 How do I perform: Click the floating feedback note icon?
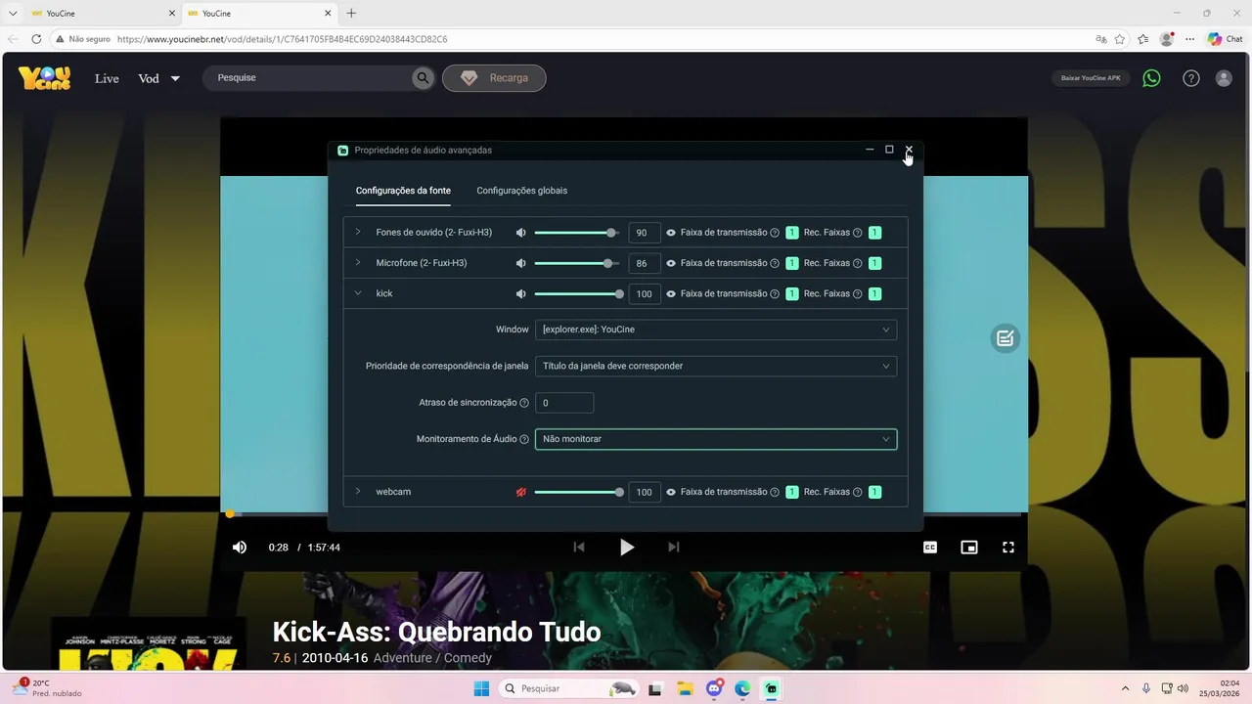(x=1005, y=338)
